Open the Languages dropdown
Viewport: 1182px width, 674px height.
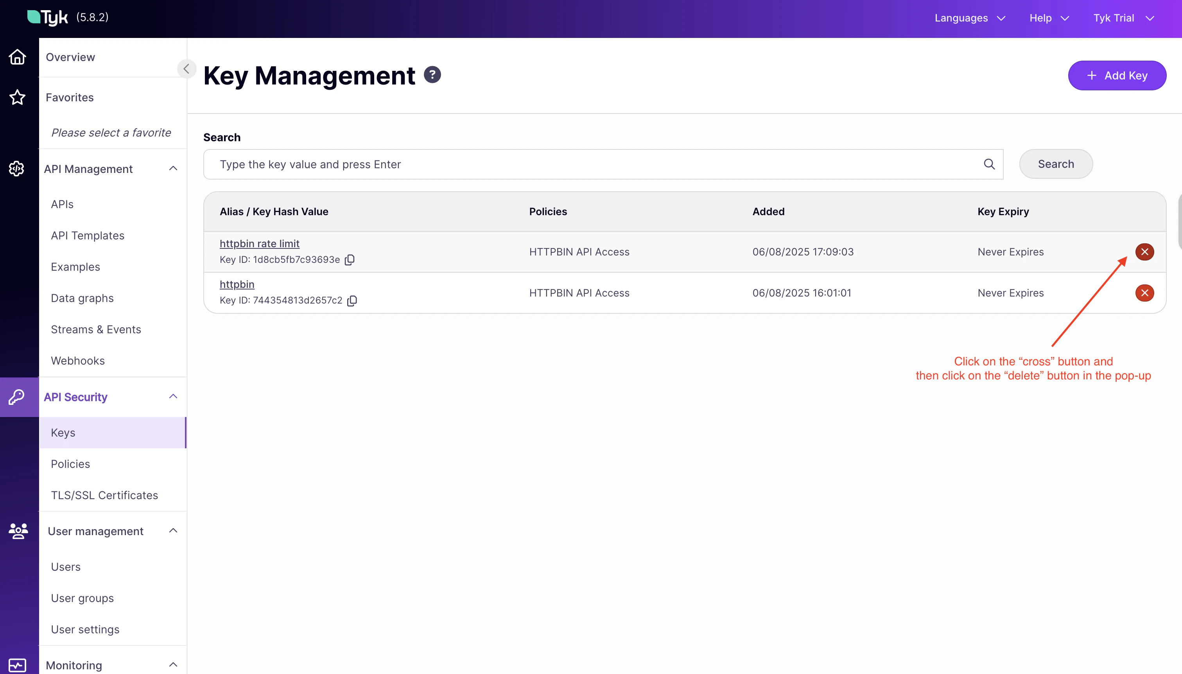click(x=970, y=18)
